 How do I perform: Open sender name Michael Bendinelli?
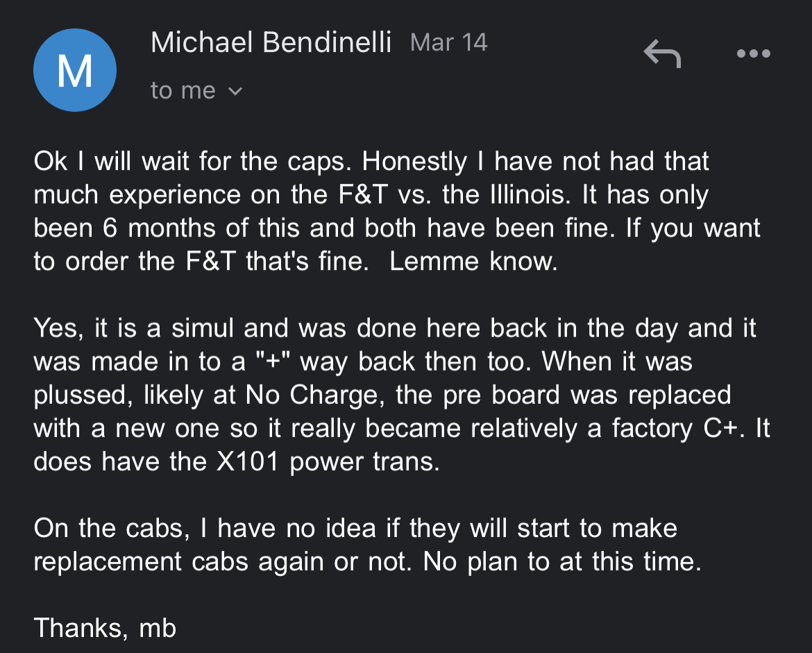pyautogui.click(x=271, y=42)
